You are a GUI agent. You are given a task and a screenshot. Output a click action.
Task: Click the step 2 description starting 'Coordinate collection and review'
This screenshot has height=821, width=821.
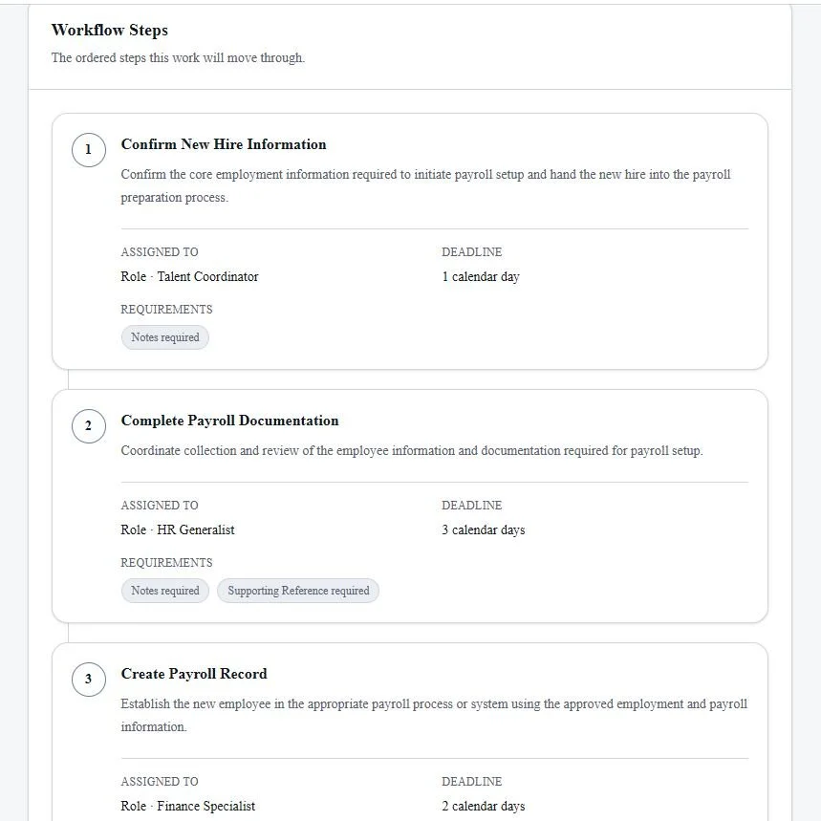click(412, 451)
